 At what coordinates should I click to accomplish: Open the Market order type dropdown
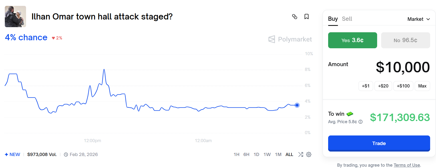tap(418, 19)
